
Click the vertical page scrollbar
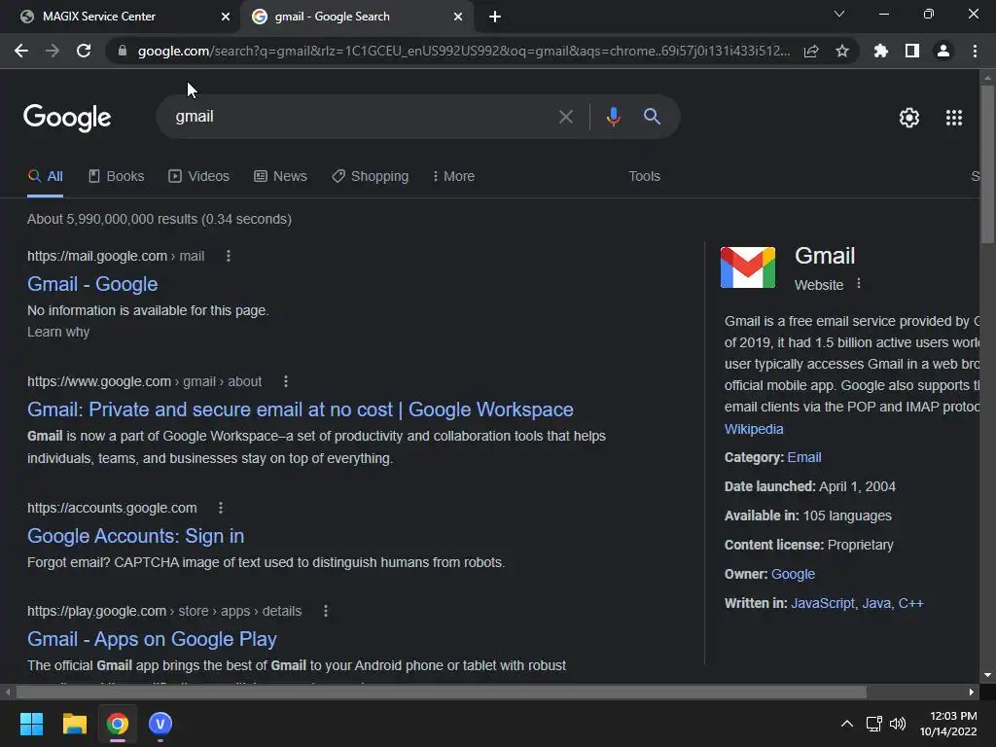987,163
